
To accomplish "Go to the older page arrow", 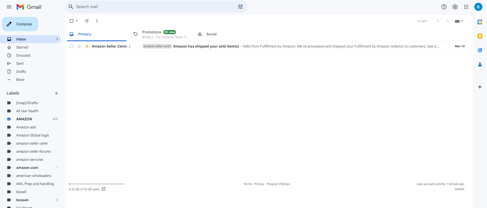I will (448, 21).
